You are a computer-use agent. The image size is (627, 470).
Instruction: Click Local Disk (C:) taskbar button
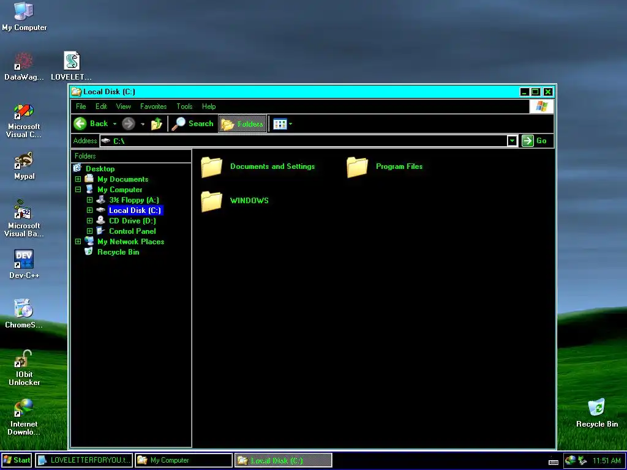[283, 460]
